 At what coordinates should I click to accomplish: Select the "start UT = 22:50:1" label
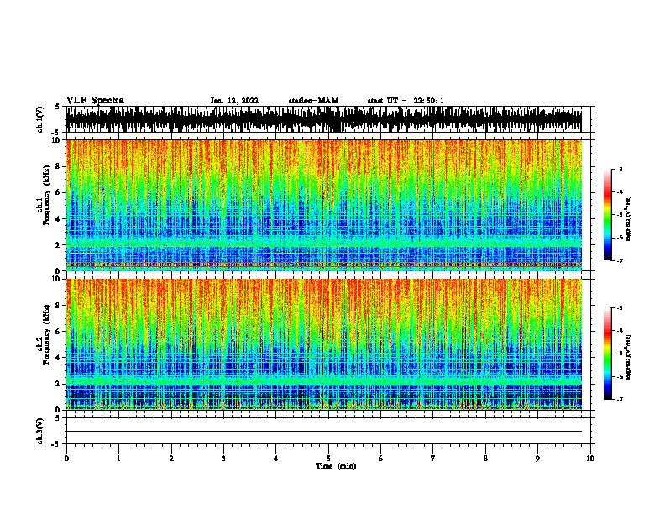[x=406, y=101]
